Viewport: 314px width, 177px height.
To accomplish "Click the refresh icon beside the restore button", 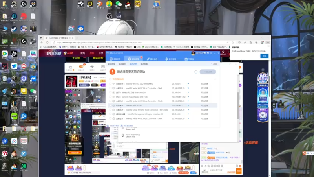I will click(195, 72).
